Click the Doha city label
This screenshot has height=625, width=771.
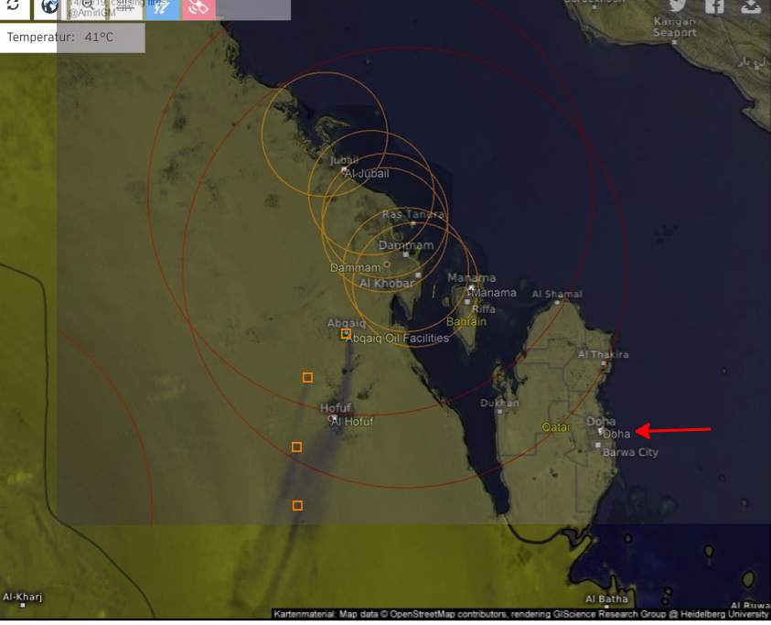[617, 434]
